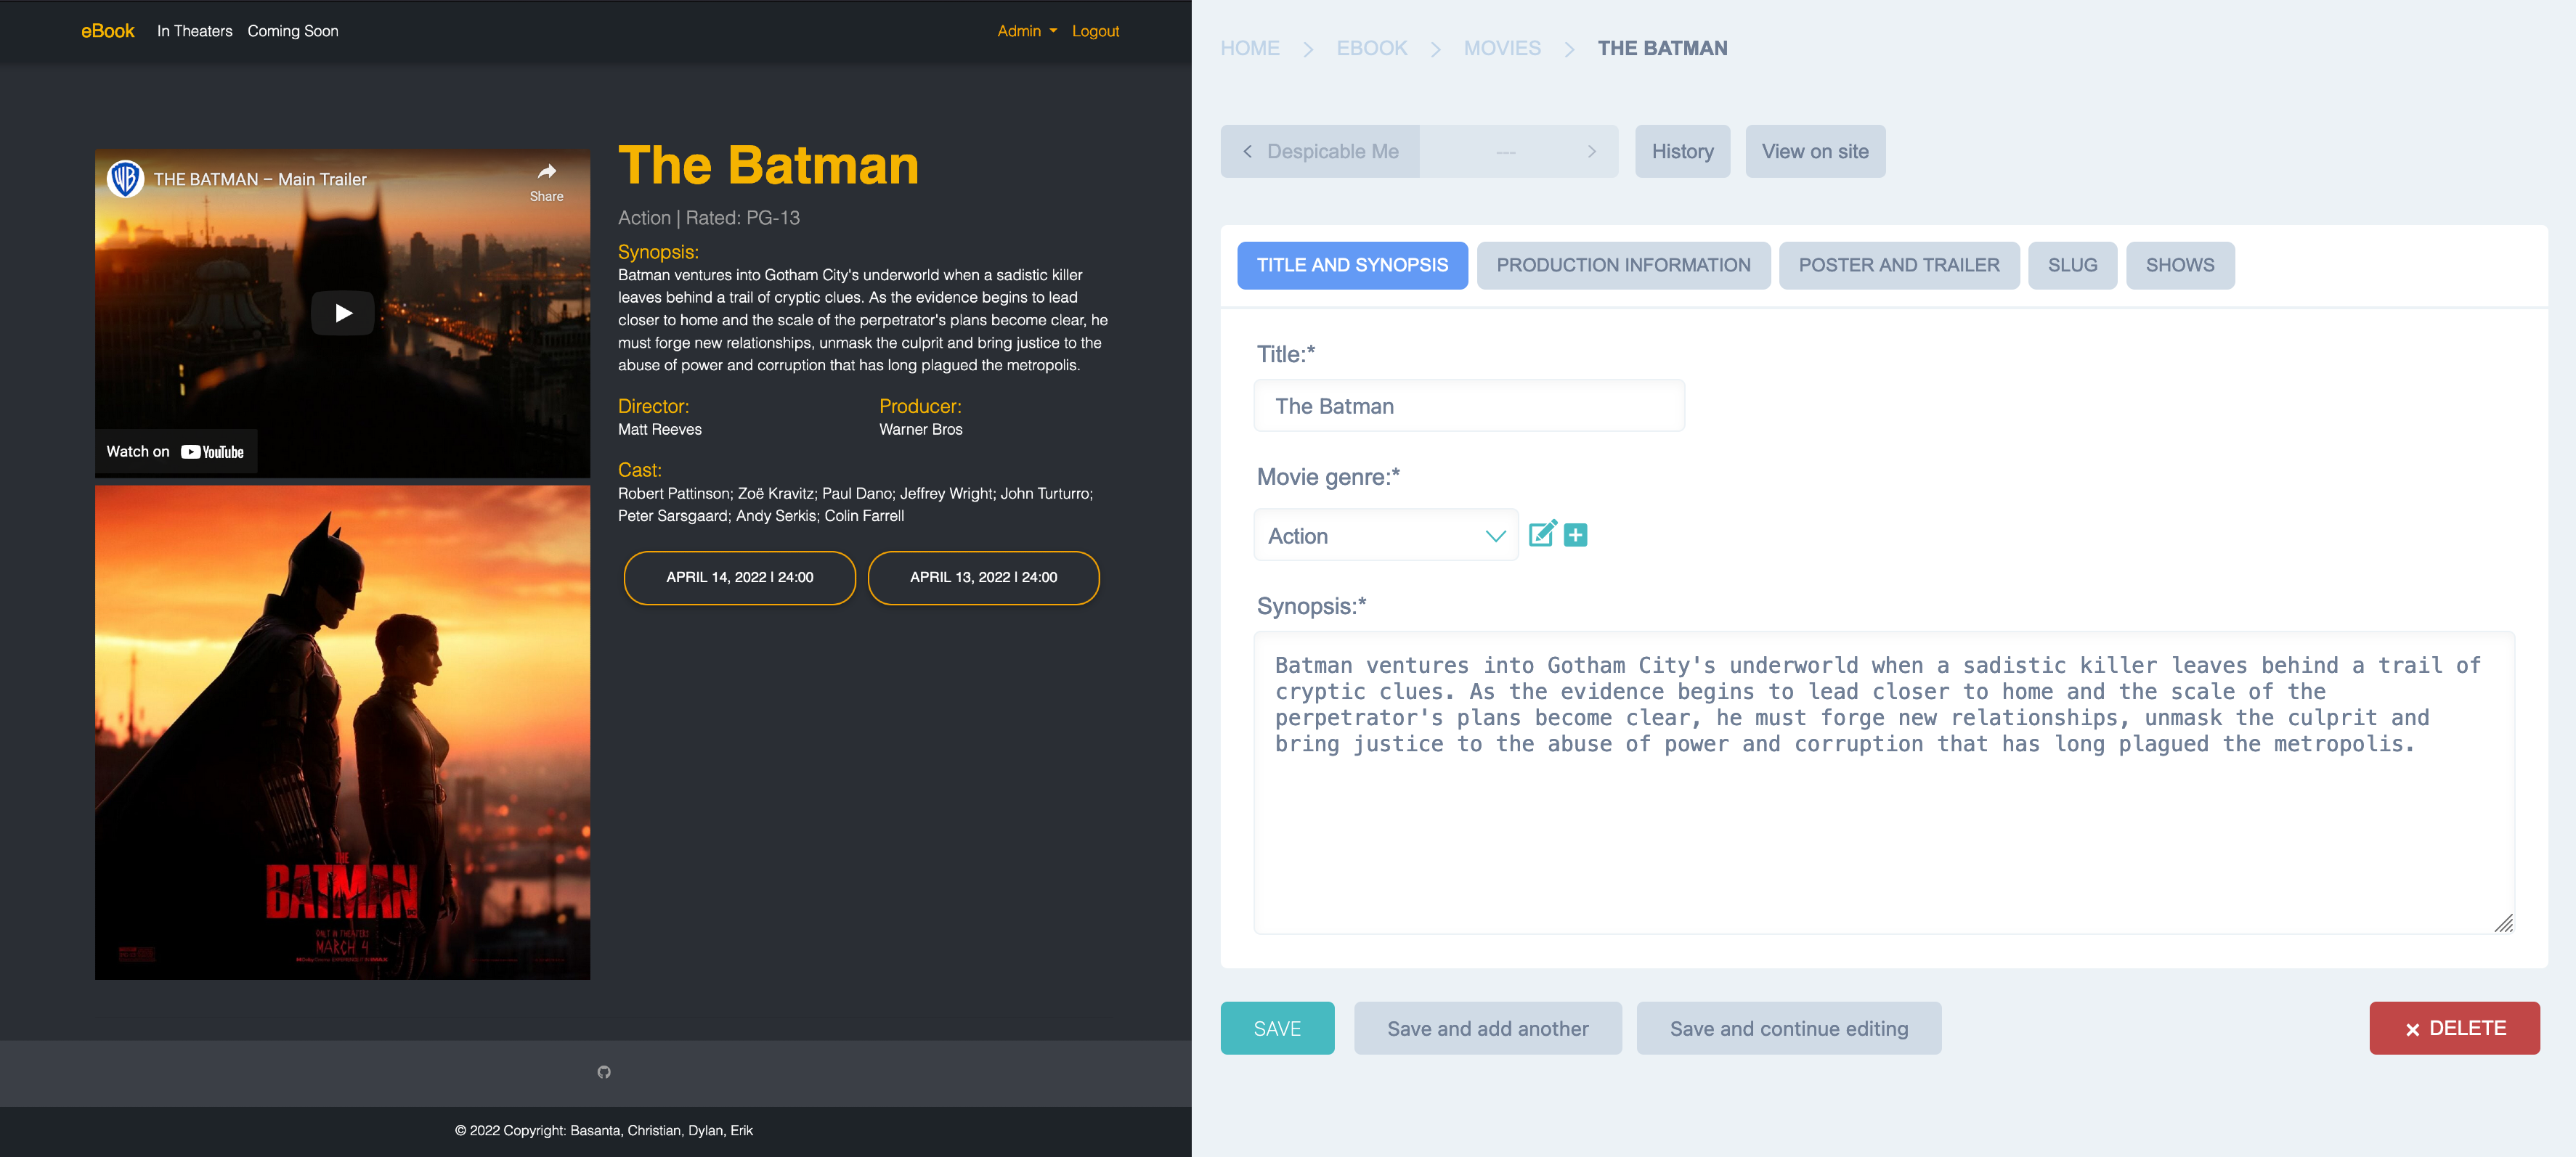
Task: Select the April 13, 2022 showtime
Action: click(x=984, y=578)
